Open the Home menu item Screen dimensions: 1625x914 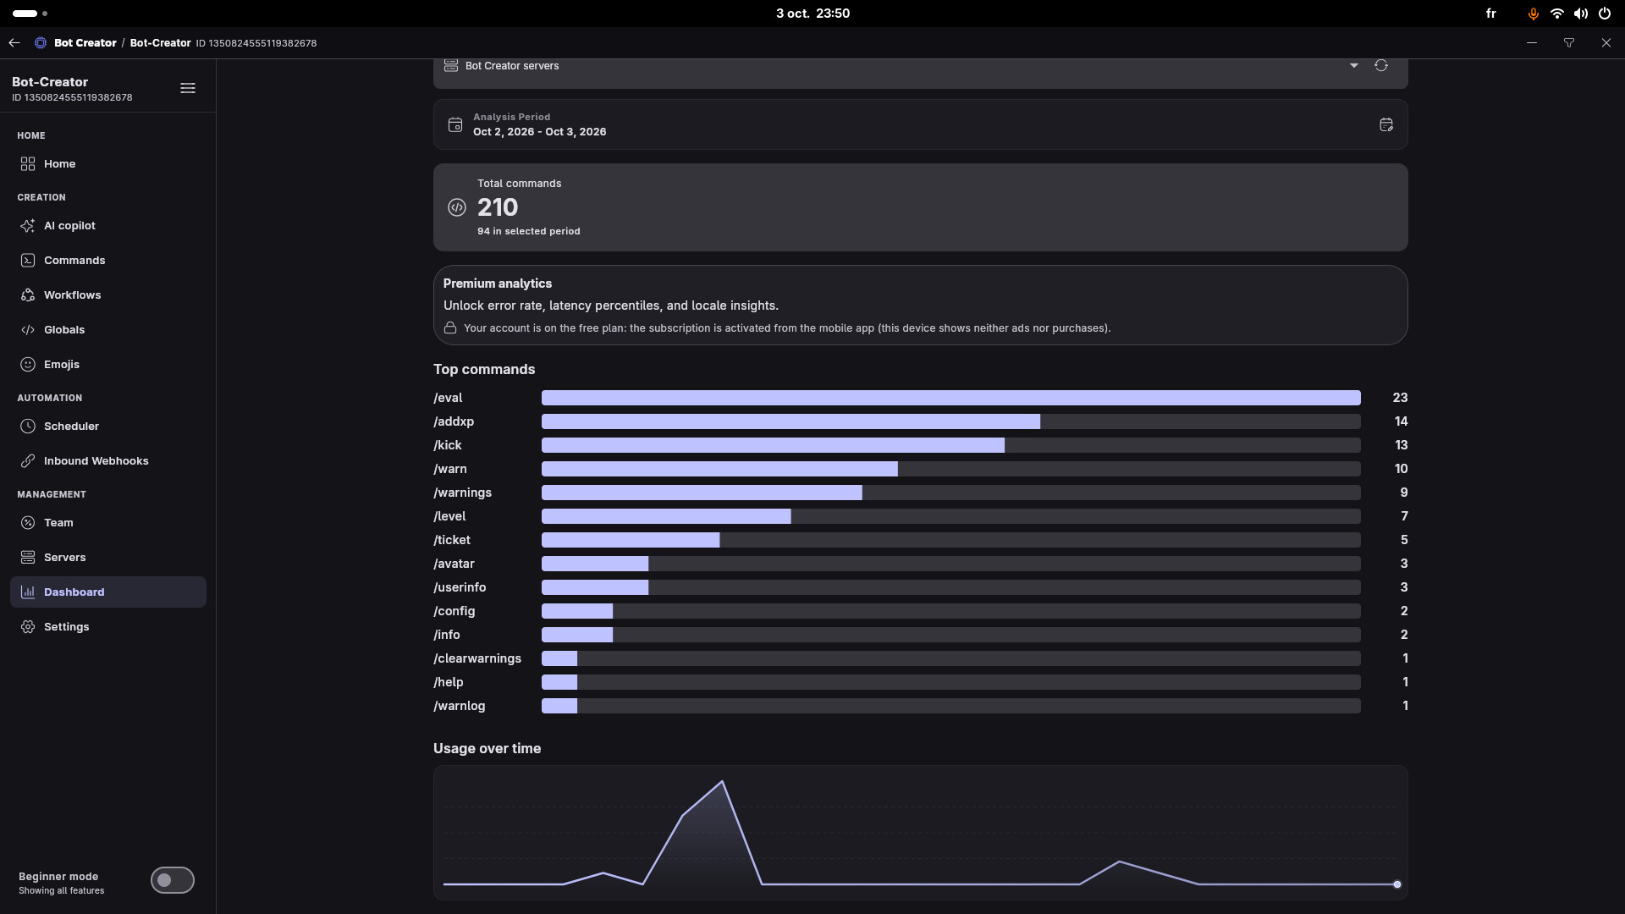[108, 164]
